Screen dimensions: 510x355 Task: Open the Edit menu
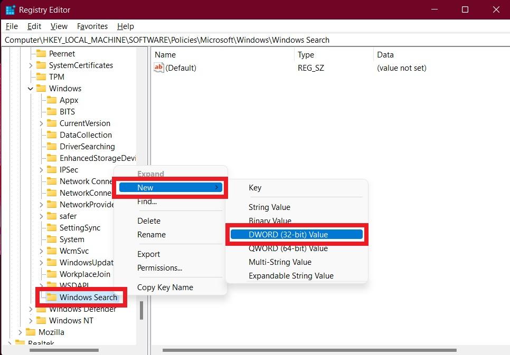point(34,26)
